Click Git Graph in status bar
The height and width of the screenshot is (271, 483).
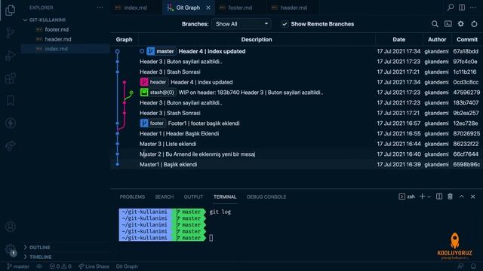point(127,266)
